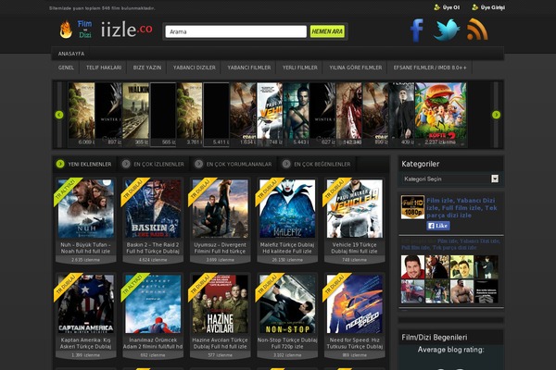The image size is (556, 370).
Task: Click the red-shirt man fan avatar
Action: (x=412, y=267)
